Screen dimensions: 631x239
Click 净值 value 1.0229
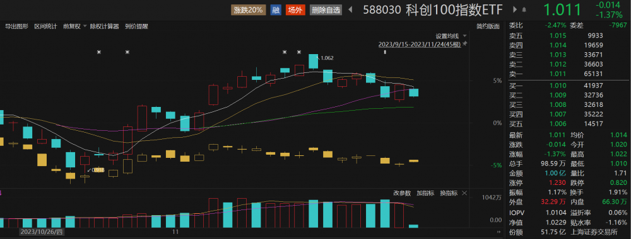(x=556, y=222)
